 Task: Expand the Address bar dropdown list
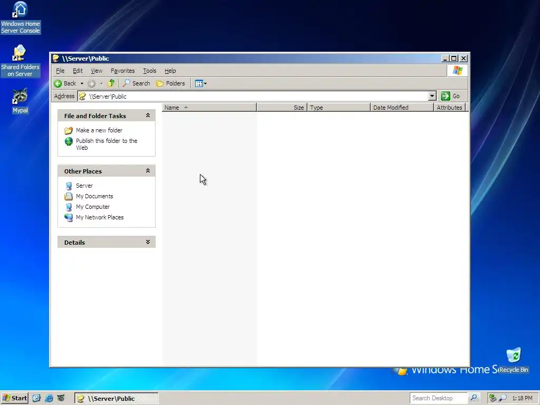click(432, 96)
